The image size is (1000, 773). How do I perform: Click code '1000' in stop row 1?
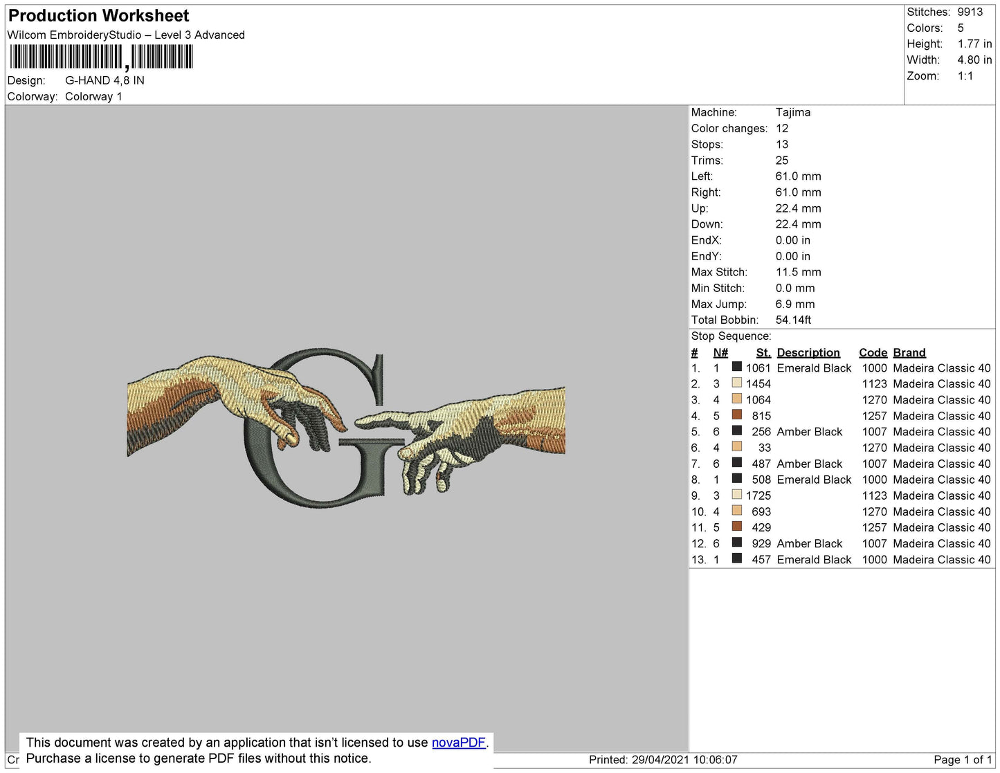(875, 368)
